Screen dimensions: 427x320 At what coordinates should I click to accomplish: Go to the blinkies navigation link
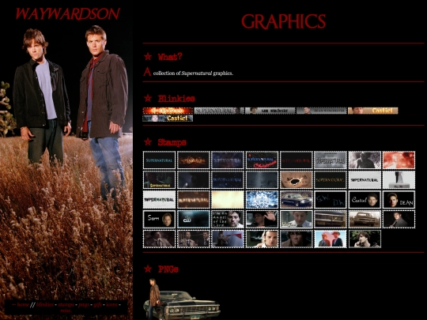45,305
